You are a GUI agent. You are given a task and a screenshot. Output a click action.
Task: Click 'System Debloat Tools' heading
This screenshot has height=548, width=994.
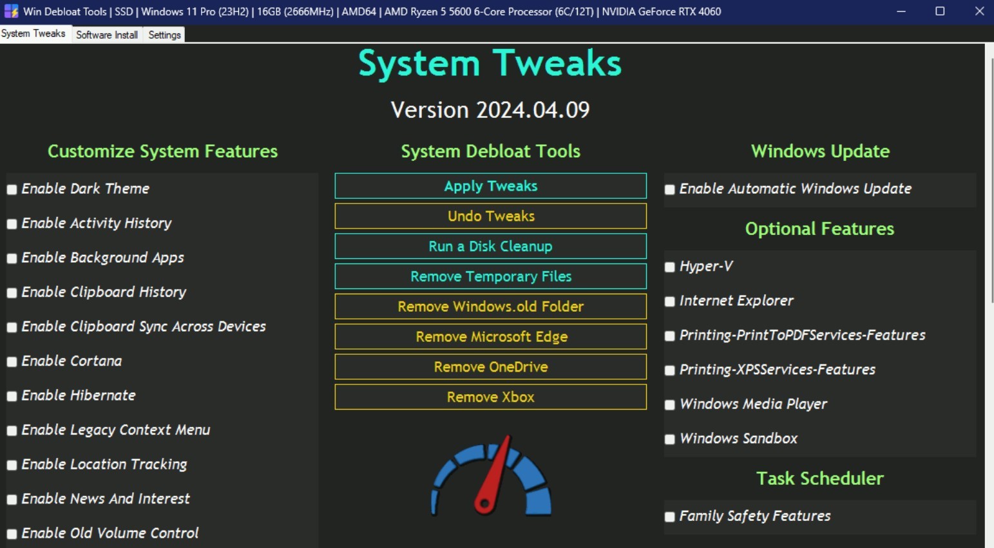click(x=491, y=151)
